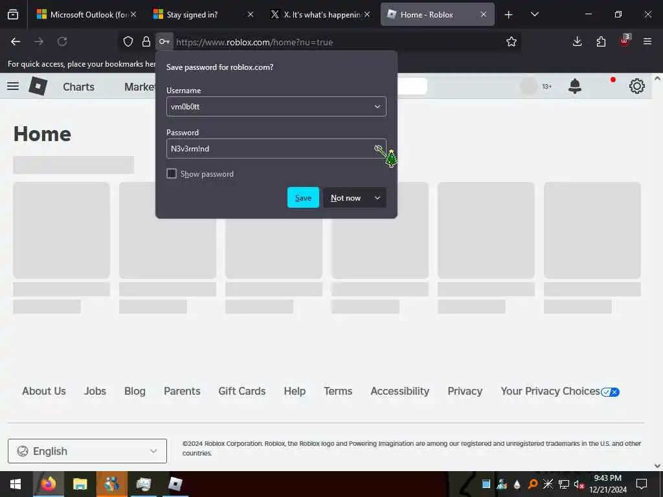Viewport: 663px width, 497px height.
Task: Click the vm0b0tt username field
Action: (276, 107)
